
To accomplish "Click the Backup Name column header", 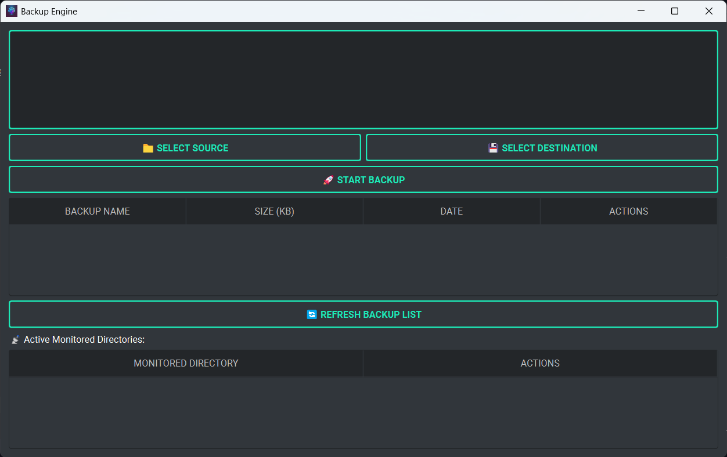I will coord(97,211).
